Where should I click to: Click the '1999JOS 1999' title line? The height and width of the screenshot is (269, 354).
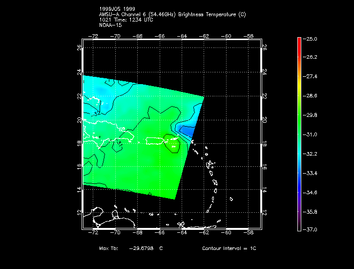pos(117,9)
